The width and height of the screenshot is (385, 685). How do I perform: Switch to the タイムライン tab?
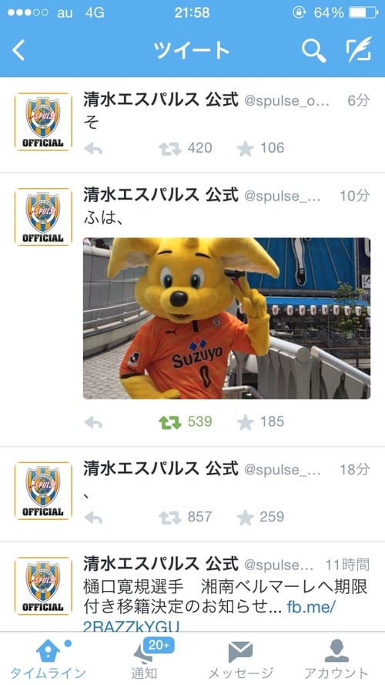coord(48,660)
